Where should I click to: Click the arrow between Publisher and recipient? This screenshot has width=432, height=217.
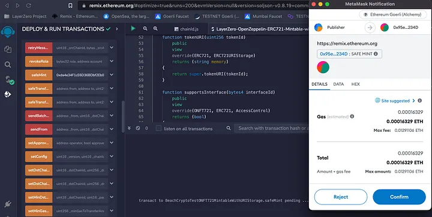pyautogui.click(x=370, y=28)
